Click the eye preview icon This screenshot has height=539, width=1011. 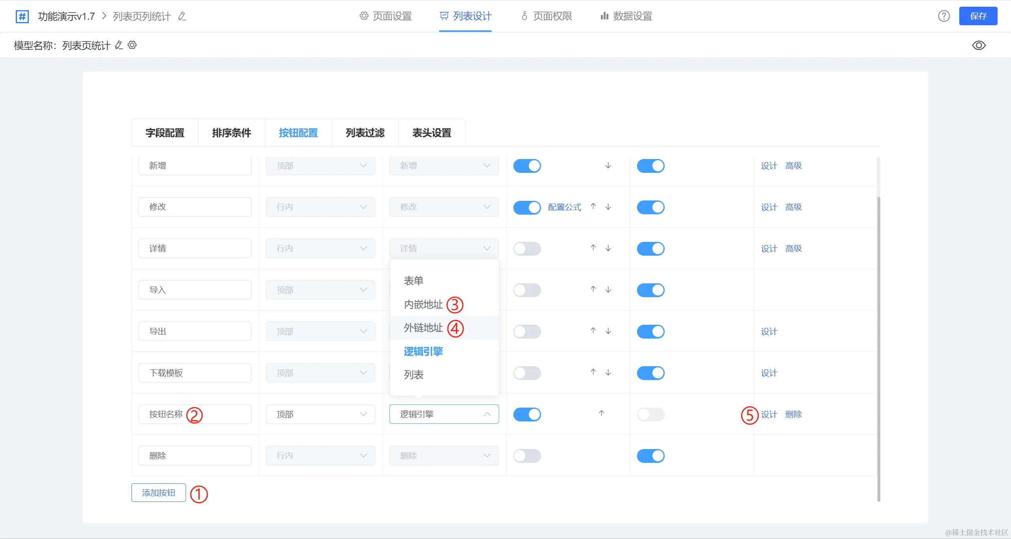[x=979, y=45]
